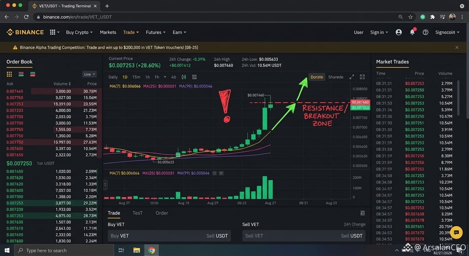Open notifications bell

(412, 32)
